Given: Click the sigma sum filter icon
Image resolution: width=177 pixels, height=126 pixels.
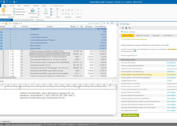Looking at the screenshot, I should click(57, 15).
